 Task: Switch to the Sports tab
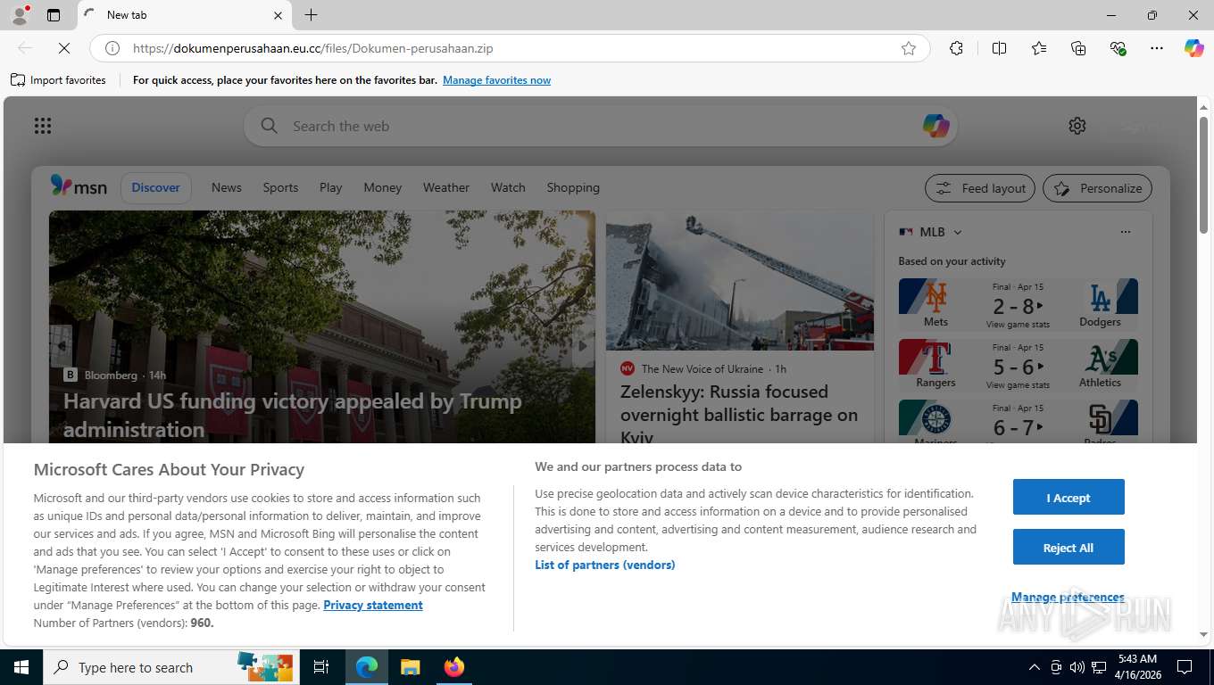tap(280, 187)
